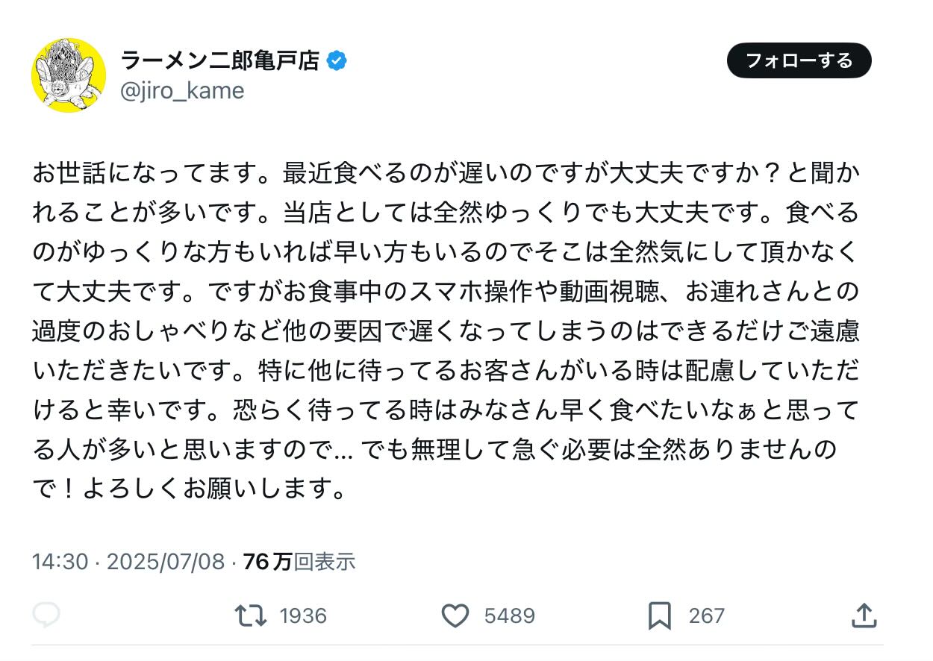Open the yellow turtle profile avatar
This screenshot has height=661, width=933.
(x=69, y=75)
